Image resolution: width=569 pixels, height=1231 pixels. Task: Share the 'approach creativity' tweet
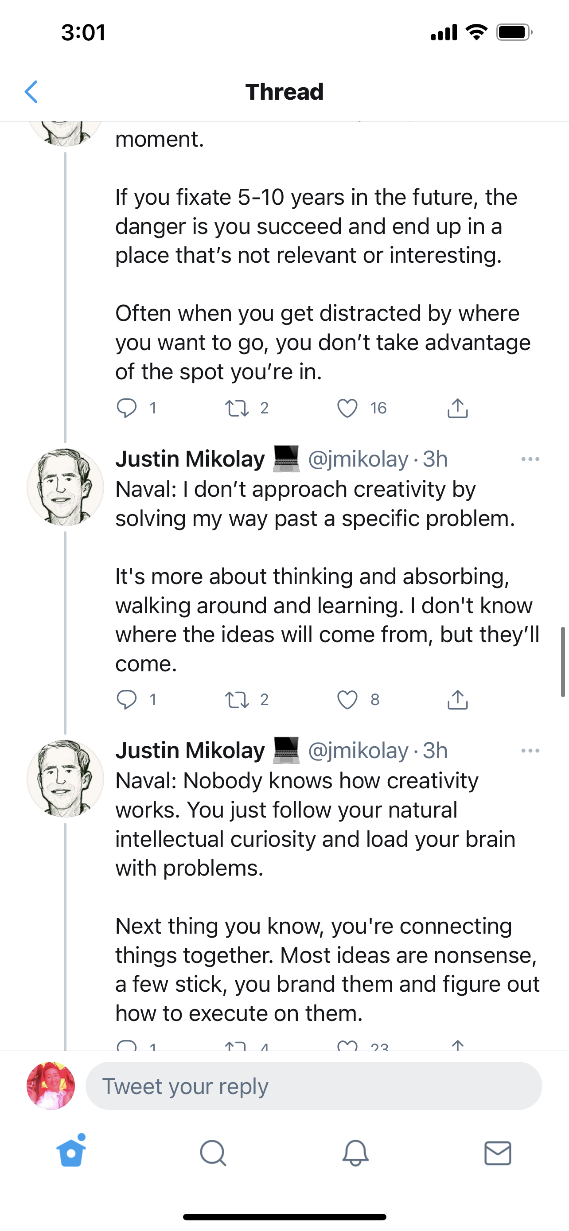[x=457, y=700]
